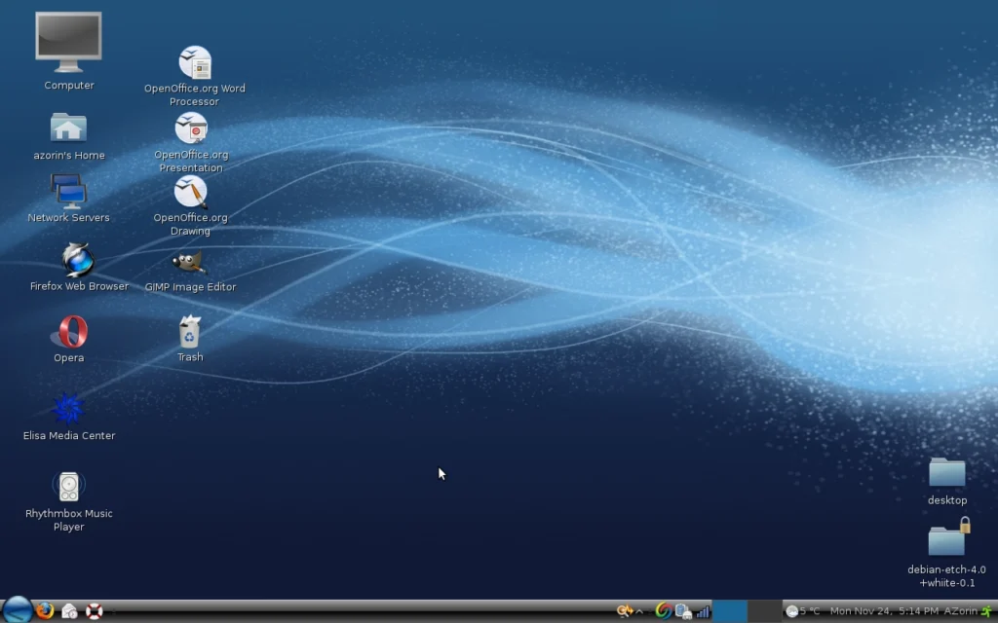Select the Trash icon
This screenshot has height=623, width=998.
189,332
